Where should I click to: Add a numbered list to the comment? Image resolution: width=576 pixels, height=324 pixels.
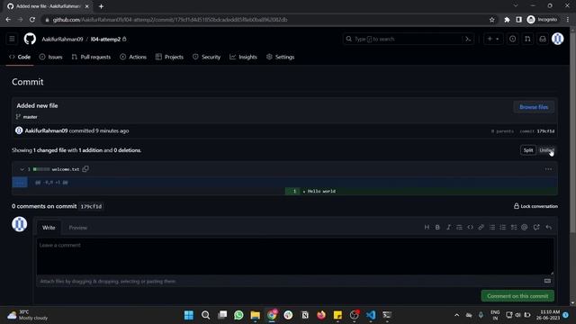(x=503, y=228)
